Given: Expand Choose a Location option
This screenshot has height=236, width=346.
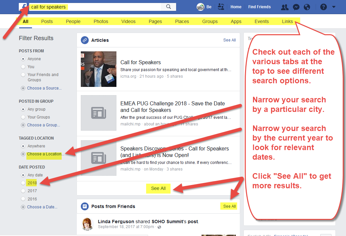Looking at the screenshot, I should 45,154.
